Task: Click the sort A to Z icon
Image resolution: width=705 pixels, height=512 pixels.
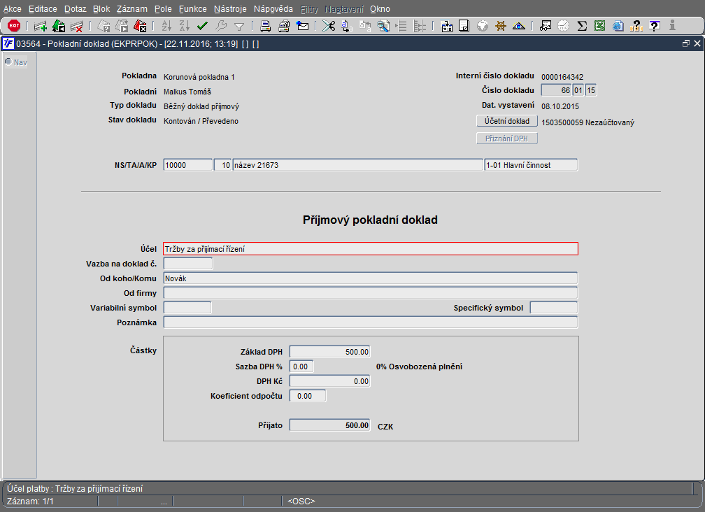Action: point(166,26)
